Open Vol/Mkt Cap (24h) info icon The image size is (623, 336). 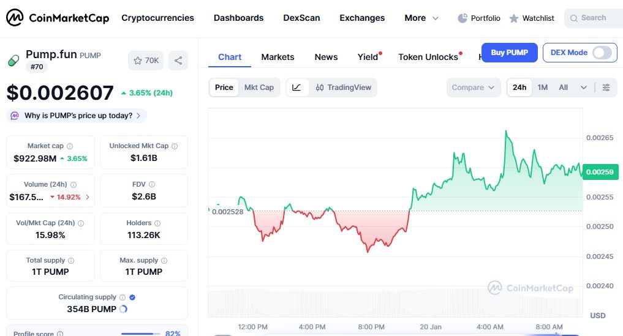(x=81, y=223)
